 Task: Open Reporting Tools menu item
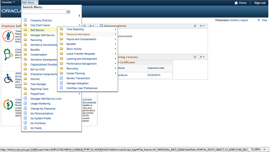(39, 89)
